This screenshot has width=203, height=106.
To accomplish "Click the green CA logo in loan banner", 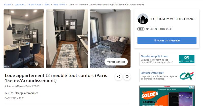I will 187,76.
